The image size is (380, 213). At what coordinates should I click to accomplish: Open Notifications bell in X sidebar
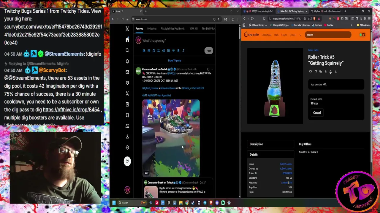[127, 61]
